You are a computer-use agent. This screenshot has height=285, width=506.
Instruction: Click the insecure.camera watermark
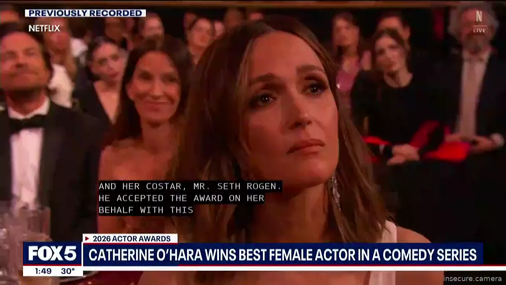click(472, 279)
